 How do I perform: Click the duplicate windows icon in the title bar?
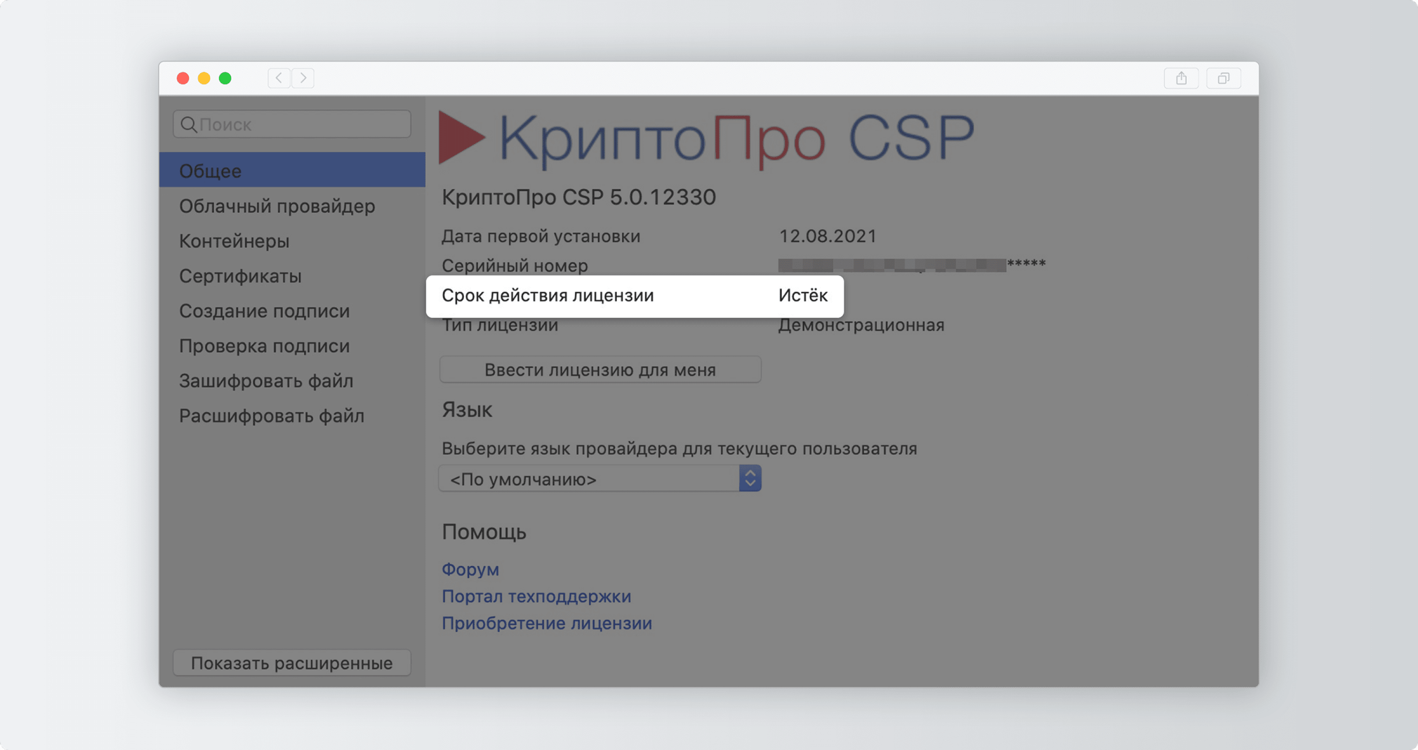(x=1223, y=78)
